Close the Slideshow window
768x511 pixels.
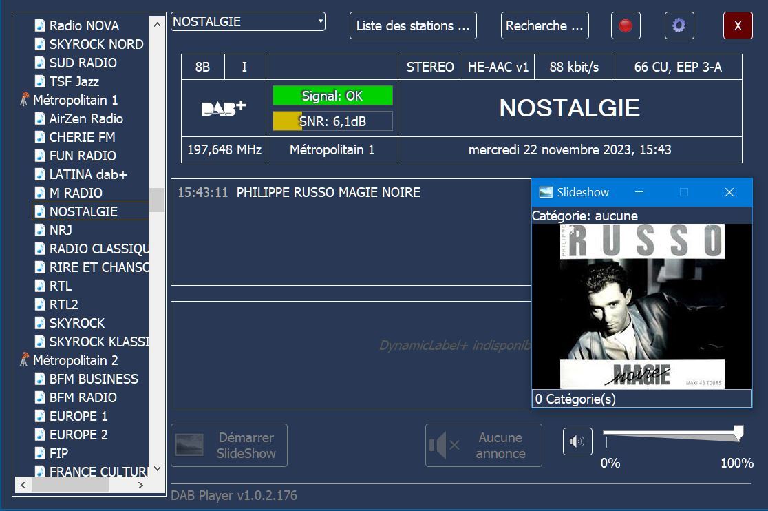click(729, 192)
